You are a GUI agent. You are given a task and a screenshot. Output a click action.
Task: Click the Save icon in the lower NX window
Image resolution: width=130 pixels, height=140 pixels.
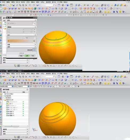tap(14, 77)
